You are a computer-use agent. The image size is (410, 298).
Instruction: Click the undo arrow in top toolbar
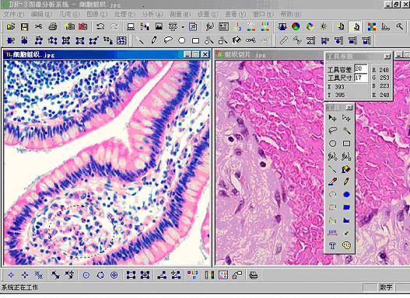click(100, 26)
